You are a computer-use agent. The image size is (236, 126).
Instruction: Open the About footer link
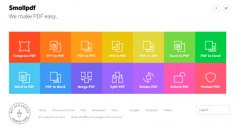[43, 110]
